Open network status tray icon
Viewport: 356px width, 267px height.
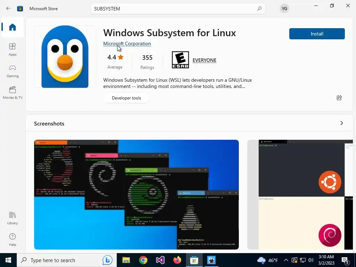[303, 260]
